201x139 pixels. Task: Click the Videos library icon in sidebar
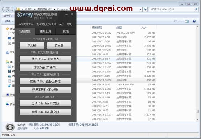coord(9,71)
